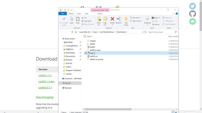Select the leaflet-src.js.map file
The height and width of the screenshot is (113, 202).
coord(97,59)
